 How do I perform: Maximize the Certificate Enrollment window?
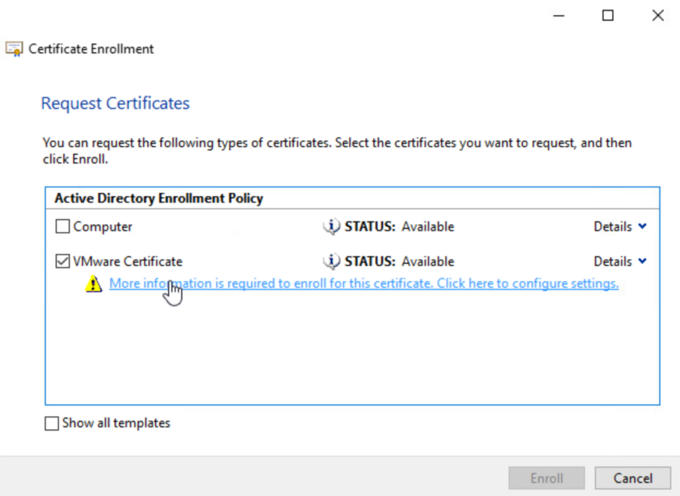click(x=608, y=16)
